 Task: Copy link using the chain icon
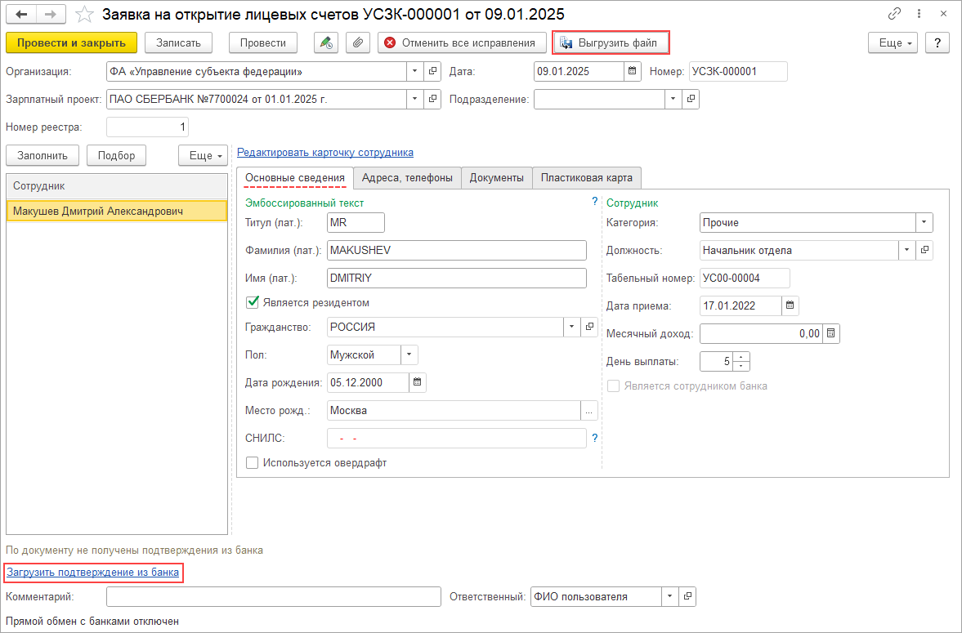(895, 14)
